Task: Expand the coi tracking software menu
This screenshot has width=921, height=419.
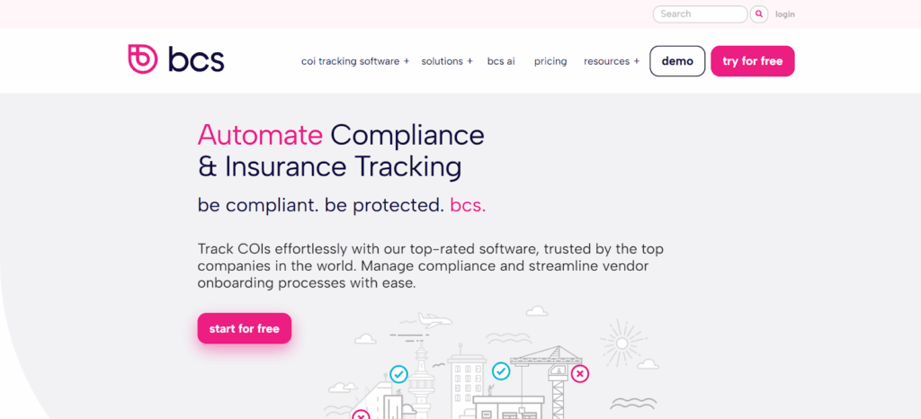Action: 355,61
